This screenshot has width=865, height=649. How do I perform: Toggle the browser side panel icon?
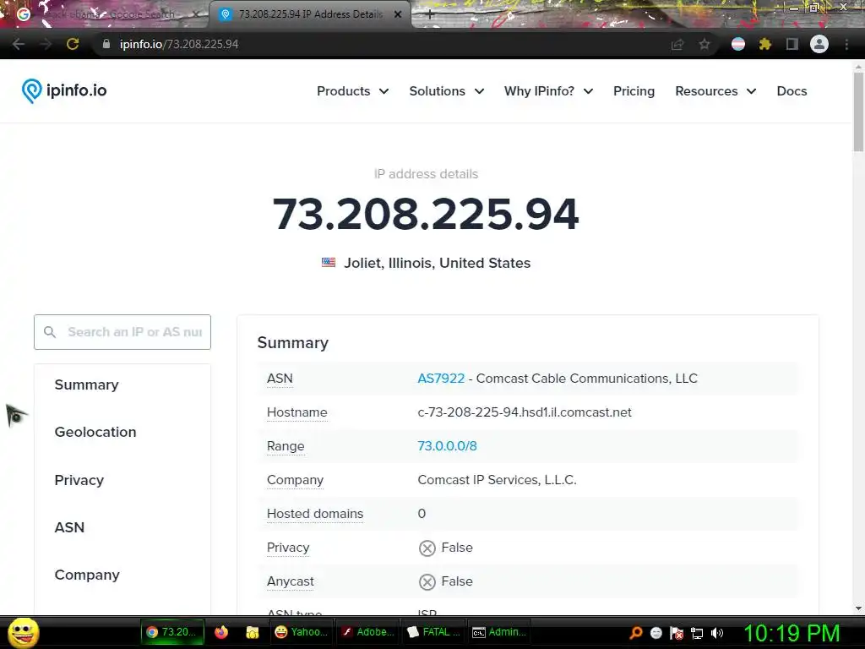pos(792,44)
